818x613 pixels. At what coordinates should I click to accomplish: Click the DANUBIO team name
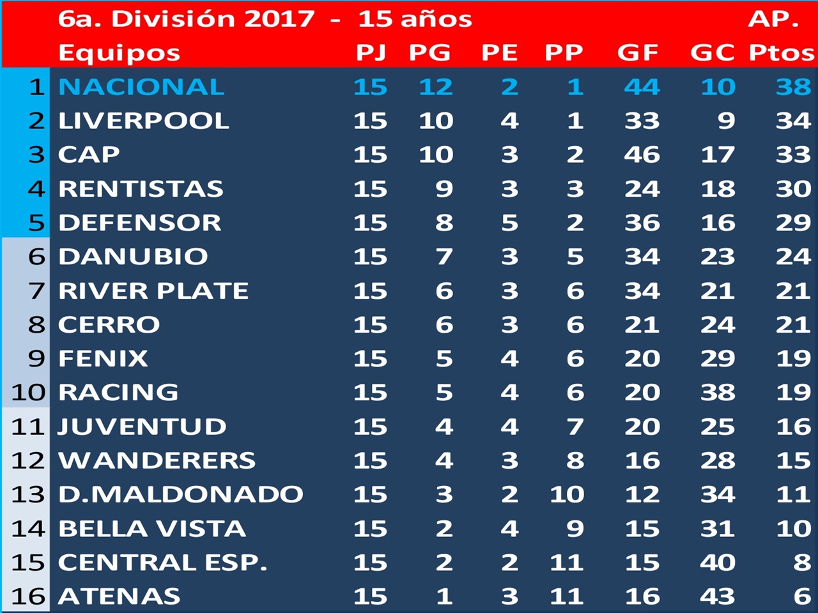(133, 257)
